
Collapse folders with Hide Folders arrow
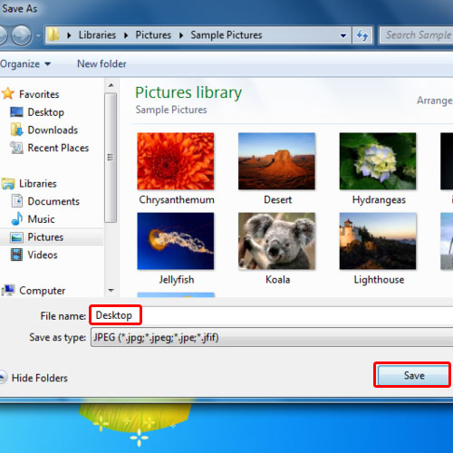(3, 378)
